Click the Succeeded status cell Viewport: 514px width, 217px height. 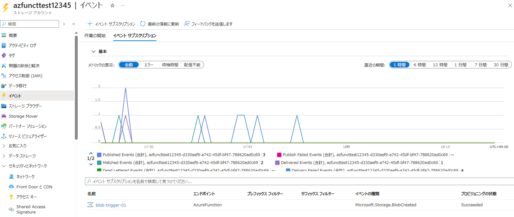point(472,205)
